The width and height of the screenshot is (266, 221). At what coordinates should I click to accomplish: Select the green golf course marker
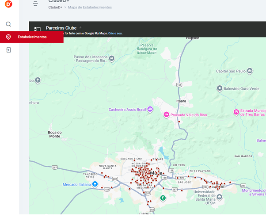[163, 198]
